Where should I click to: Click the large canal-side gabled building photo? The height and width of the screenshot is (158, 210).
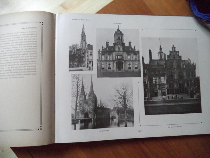pyautogui.click(x=171, y=76)
